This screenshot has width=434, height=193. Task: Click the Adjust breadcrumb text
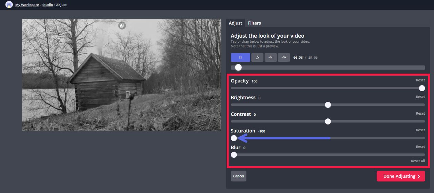[x=61, y=5]
